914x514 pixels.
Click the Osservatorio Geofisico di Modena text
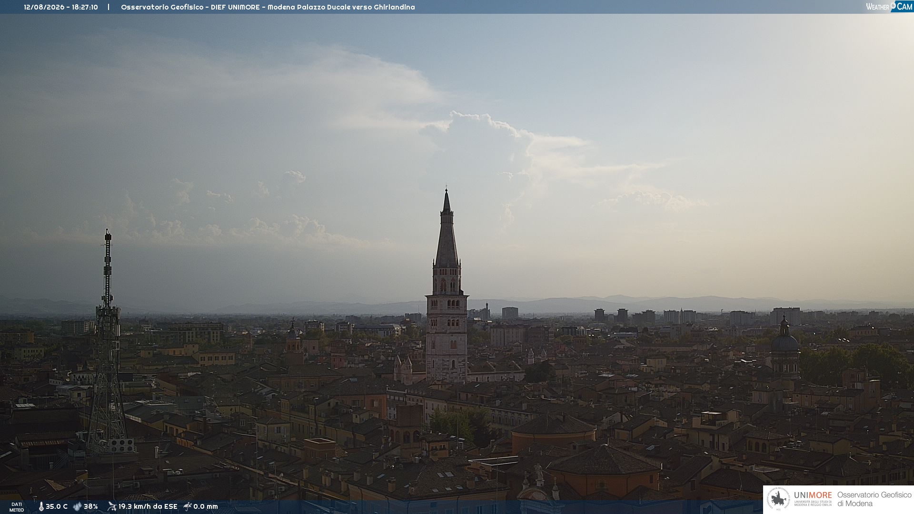pyautogui.click(x=874, y=499)
